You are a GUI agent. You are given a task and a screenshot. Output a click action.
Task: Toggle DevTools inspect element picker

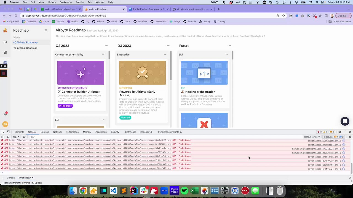click(x=3, y=132)
